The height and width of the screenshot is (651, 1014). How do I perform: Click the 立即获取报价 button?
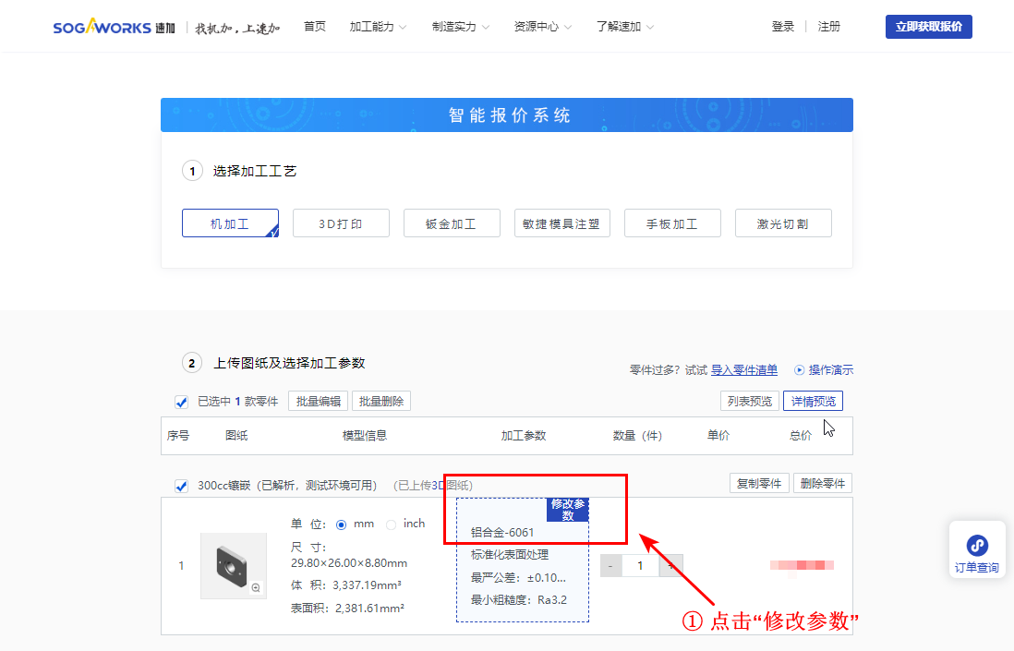pos(928,26)
